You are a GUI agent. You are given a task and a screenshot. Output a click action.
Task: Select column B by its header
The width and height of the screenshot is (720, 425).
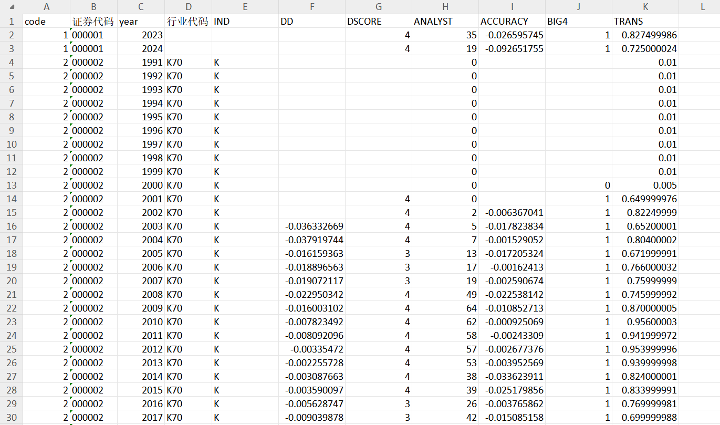click(x=93, y=7)
